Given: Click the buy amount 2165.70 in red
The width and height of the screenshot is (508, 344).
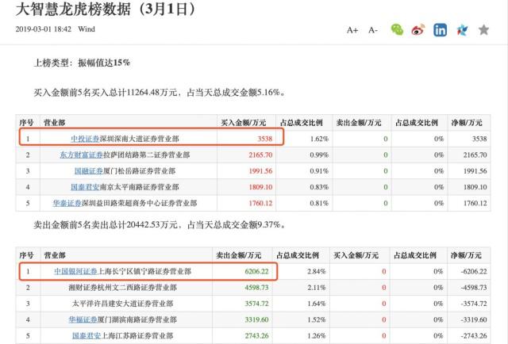Looking at the screenshot, I should 260,155.
